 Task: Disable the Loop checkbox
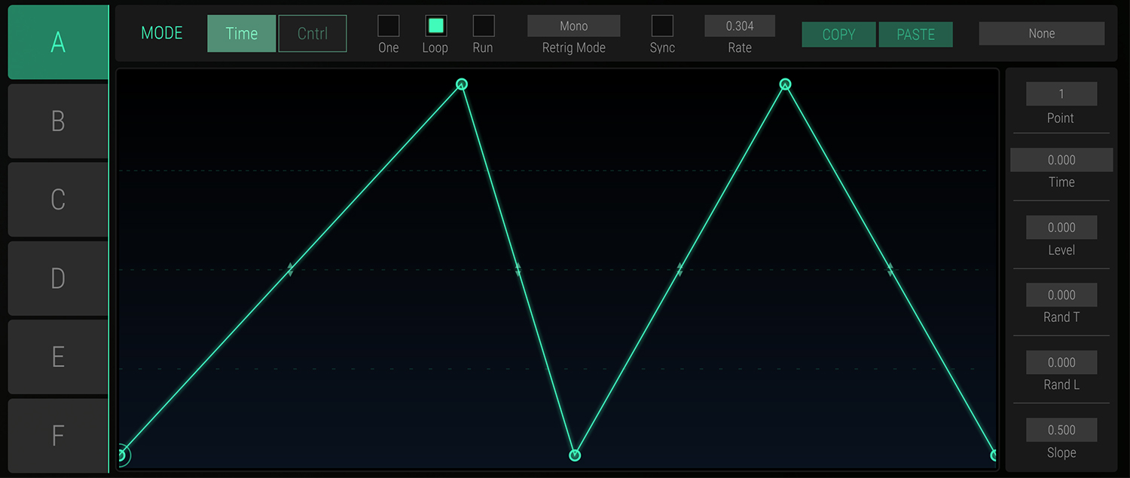click(x=435, y=26)
